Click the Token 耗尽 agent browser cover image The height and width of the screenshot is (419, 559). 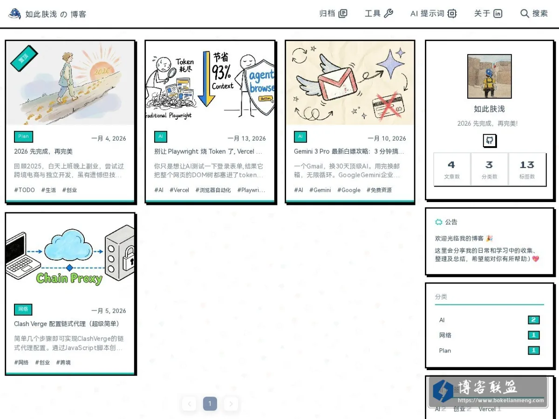210,83
